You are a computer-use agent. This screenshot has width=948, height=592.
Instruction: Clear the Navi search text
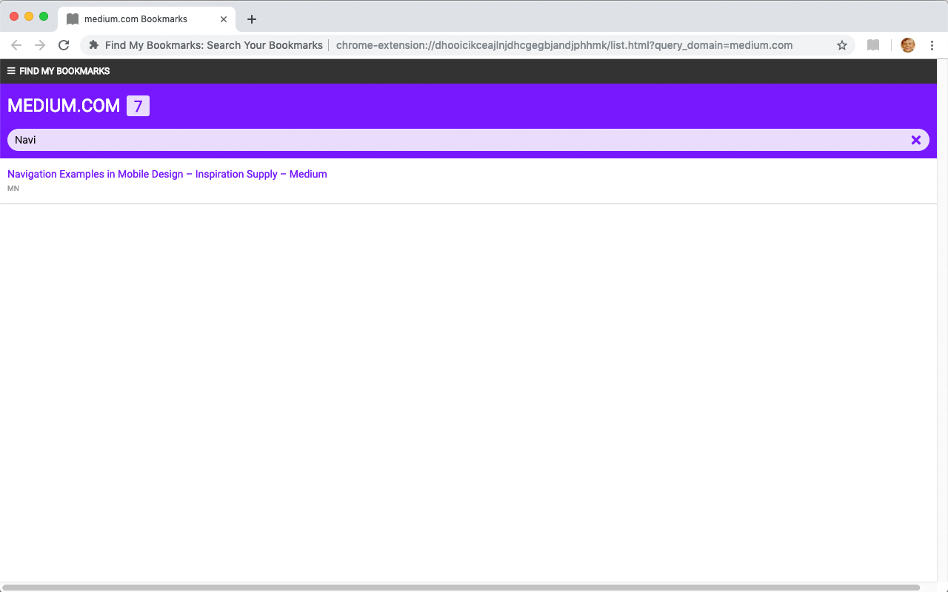click(x=916, y=140)
